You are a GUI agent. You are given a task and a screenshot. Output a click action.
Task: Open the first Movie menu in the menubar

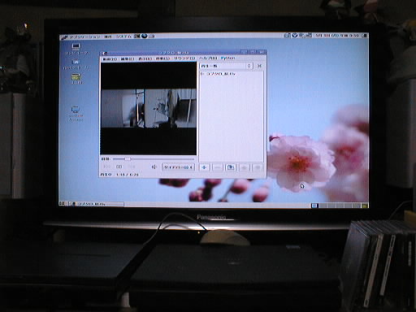(x=110, y=59)
